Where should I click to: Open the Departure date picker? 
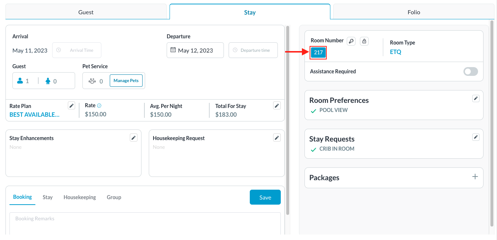195,50
